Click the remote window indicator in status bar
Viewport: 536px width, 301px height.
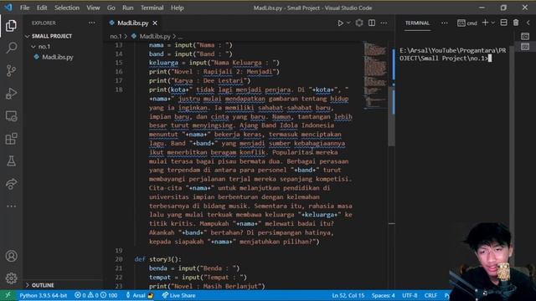tap(8, 295)
